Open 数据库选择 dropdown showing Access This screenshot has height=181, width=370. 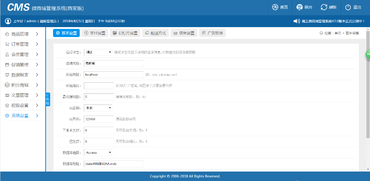[98, 153]
